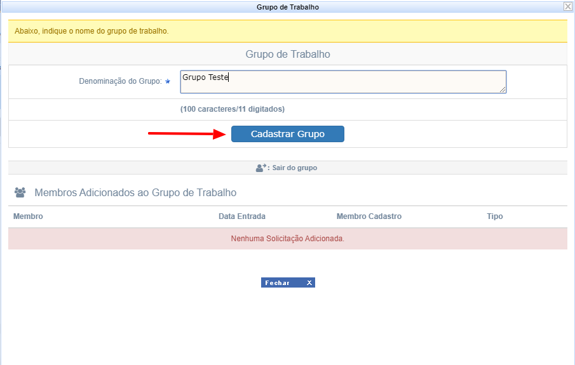Screen dimensions: 575x365
Task: Click the red arrow pointing to Cadastrar Grupo
Action: (187, 134)
